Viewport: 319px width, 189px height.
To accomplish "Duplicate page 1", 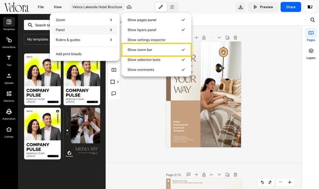I will (228, 38).
